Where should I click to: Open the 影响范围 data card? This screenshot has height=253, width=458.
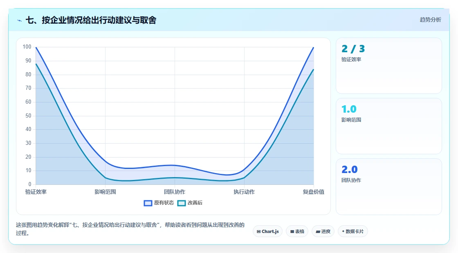tap(389, 126)
